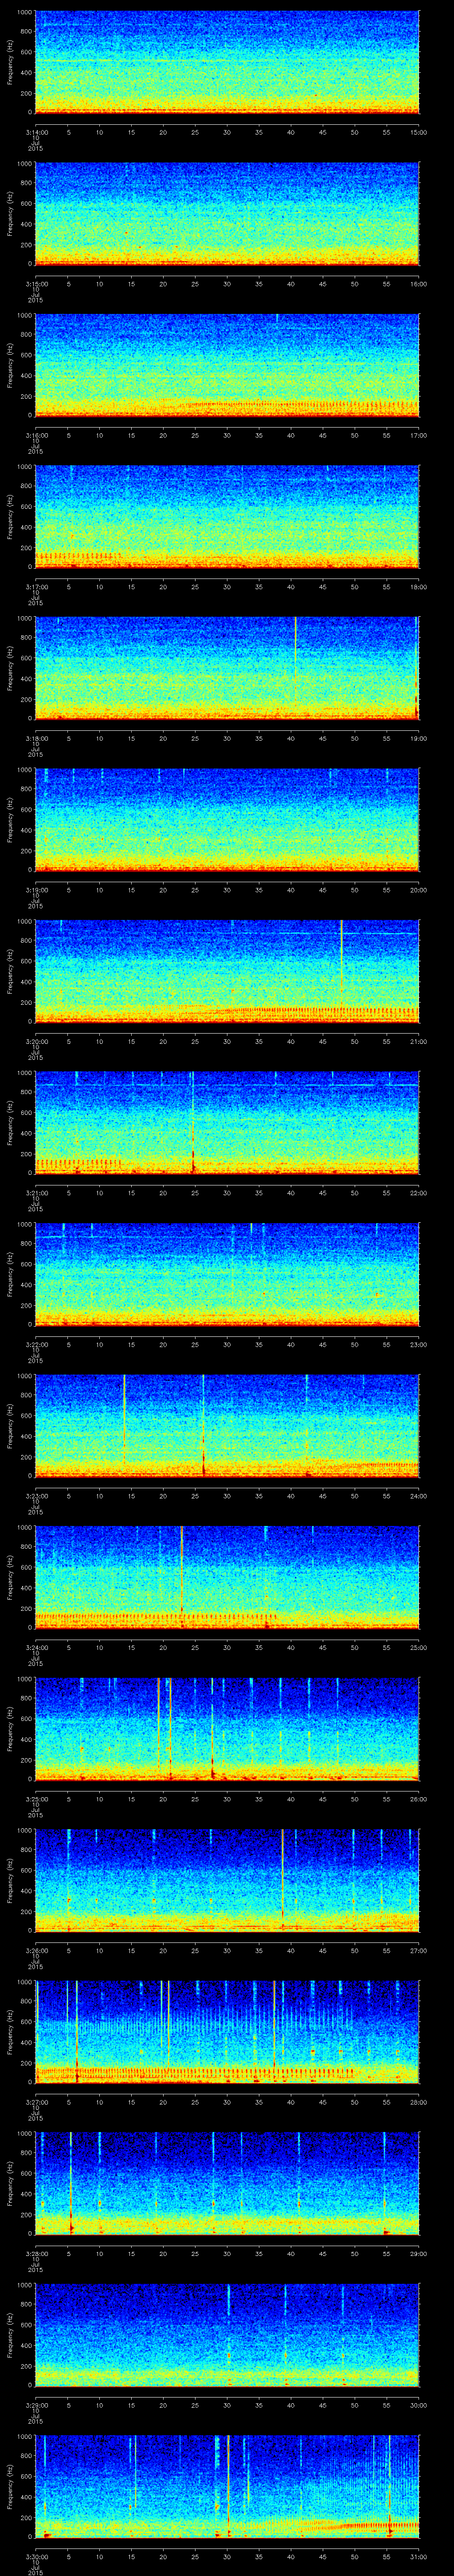Click the "21:00" end time label
Viewport: 454px width, 2576px height.
[x=418, y=1041]
